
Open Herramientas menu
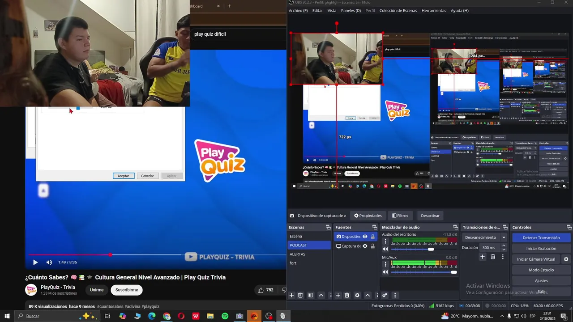click(x=434, y=10)
